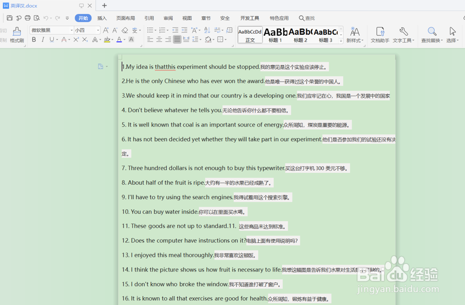Redo the last undone action
The width and height of the screenshot is (465, 305).
[x=58, y=18]
